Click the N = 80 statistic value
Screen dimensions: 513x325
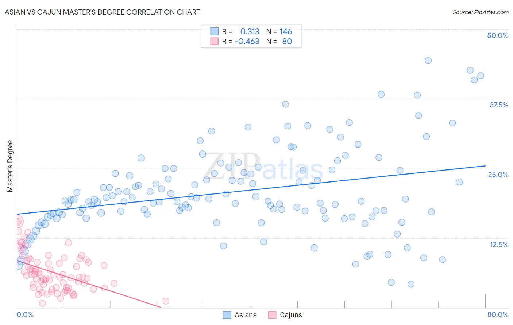279,41
